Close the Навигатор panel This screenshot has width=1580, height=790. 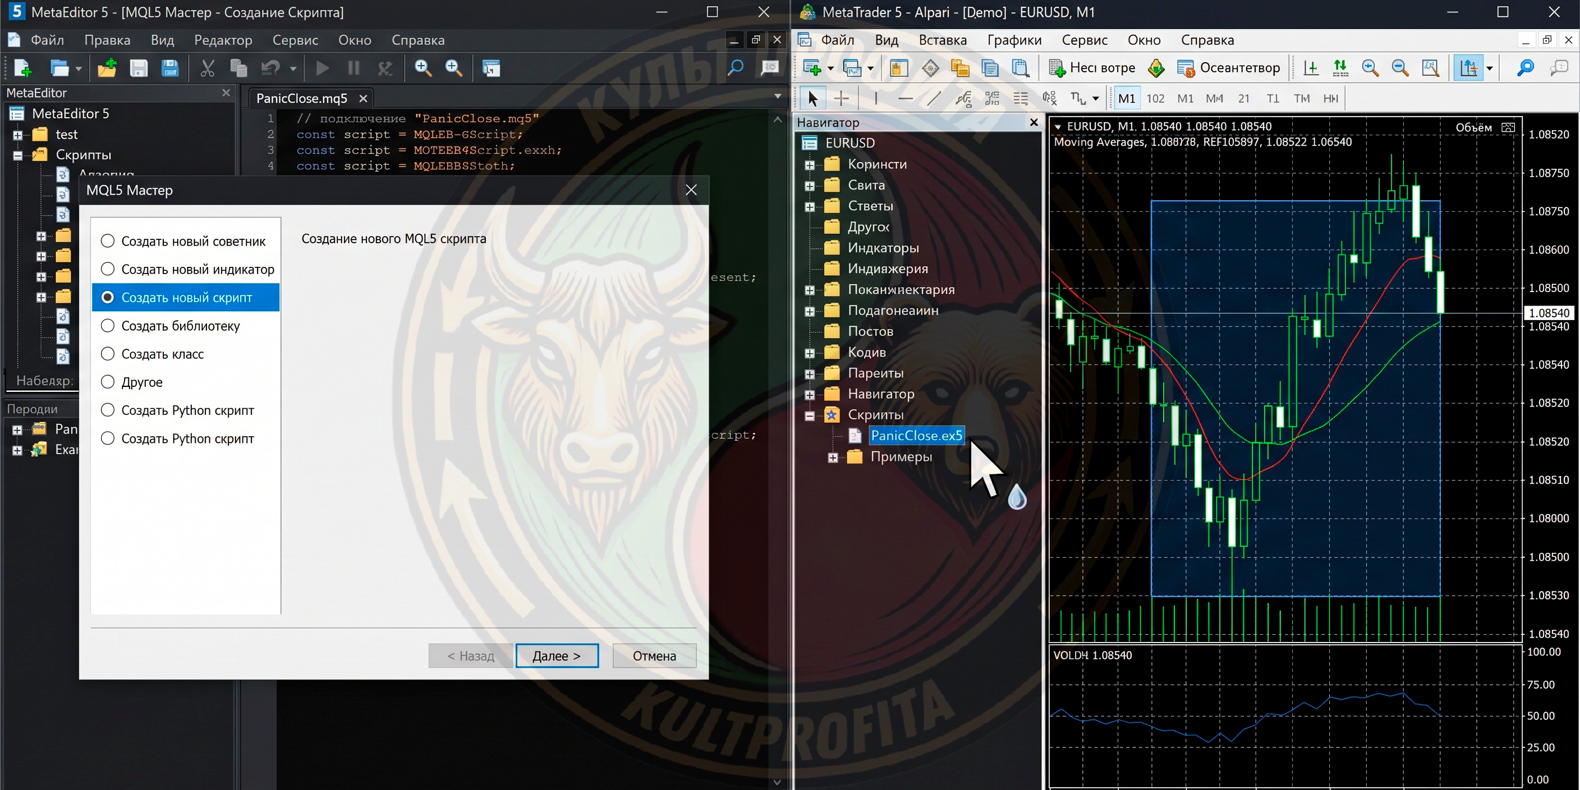(1034, 123)
